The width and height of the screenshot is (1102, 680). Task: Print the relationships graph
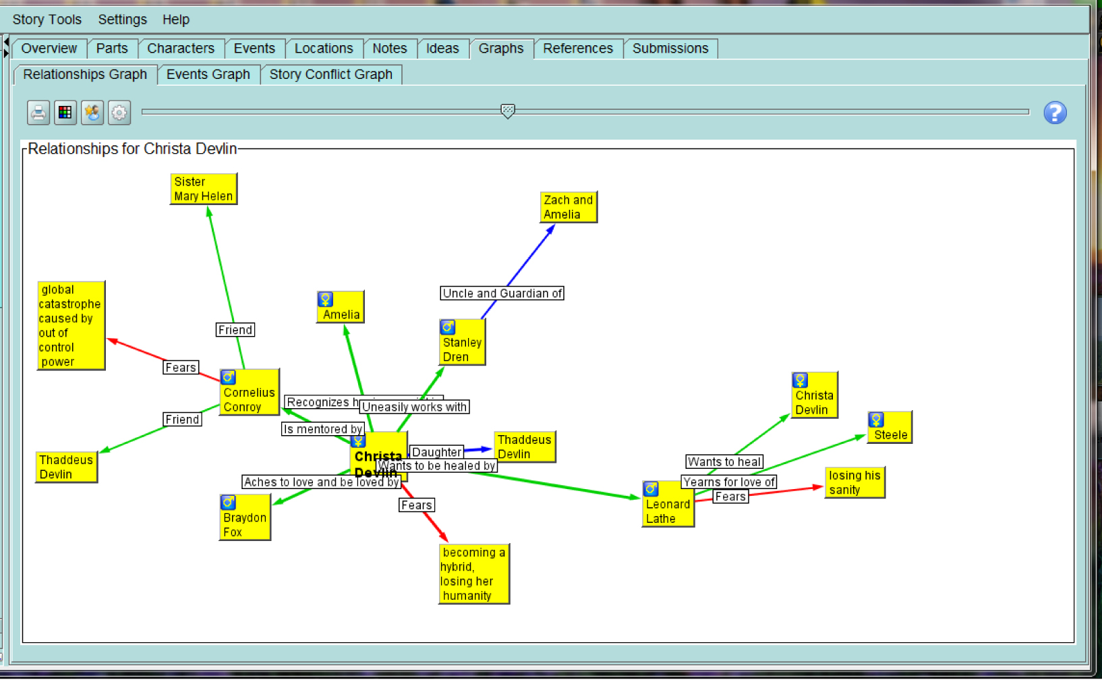pyautogui.click(x=38, y=113)
